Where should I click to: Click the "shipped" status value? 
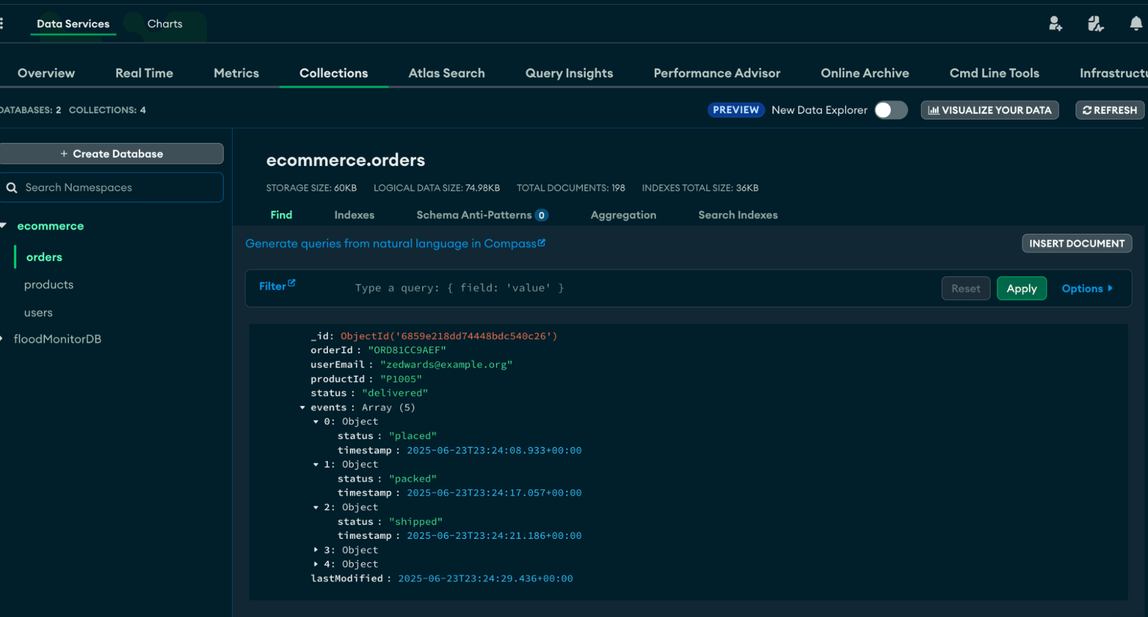[x=416, y=522]
